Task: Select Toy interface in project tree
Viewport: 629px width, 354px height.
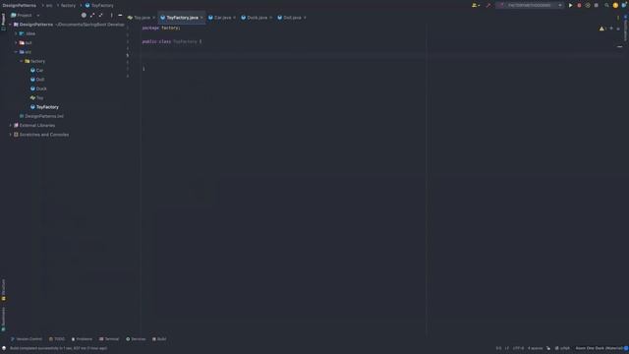Action: [x=39, y=98]
